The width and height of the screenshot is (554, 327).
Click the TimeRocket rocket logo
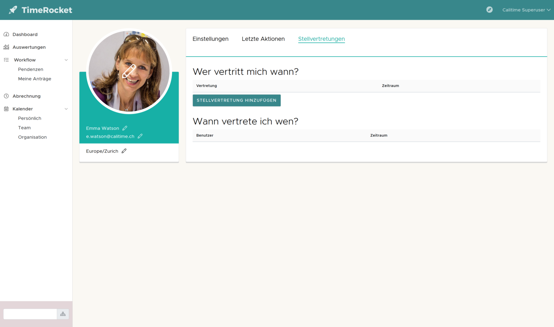13,10
